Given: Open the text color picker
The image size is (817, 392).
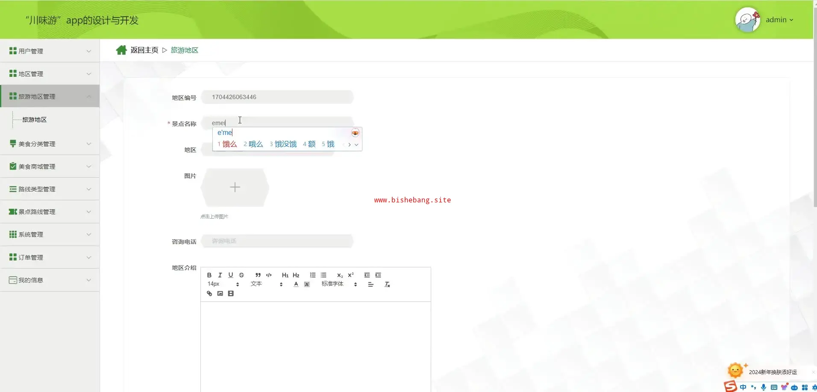Looking at the screenshot, I should click(296, 284).
